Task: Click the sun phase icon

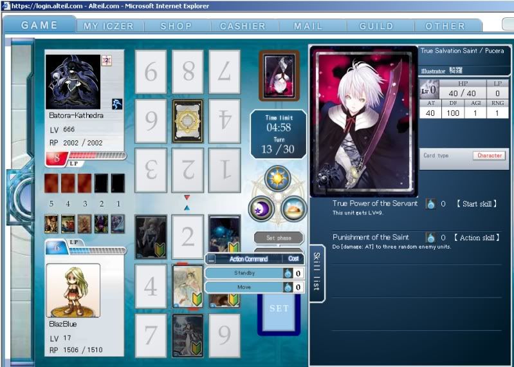Action: tap(278, 178)
